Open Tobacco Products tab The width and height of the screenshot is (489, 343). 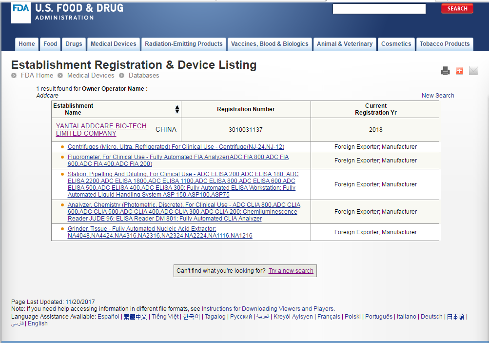coord(445,44)
